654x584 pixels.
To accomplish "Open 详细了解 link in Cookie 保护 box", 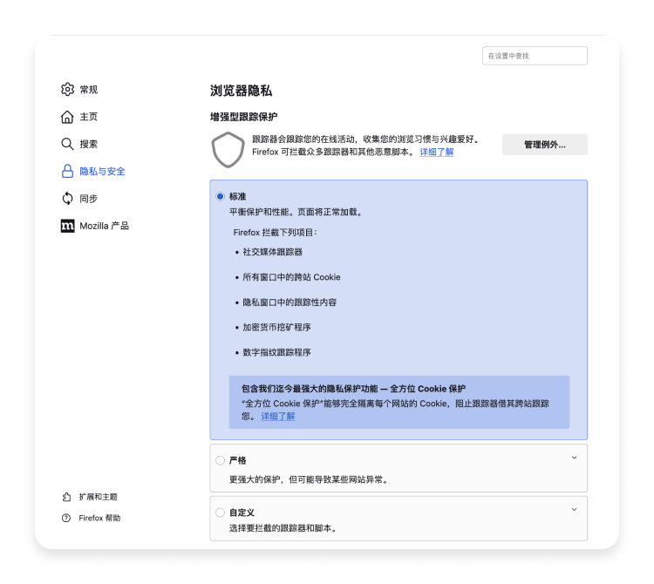I will click(277, 417).
